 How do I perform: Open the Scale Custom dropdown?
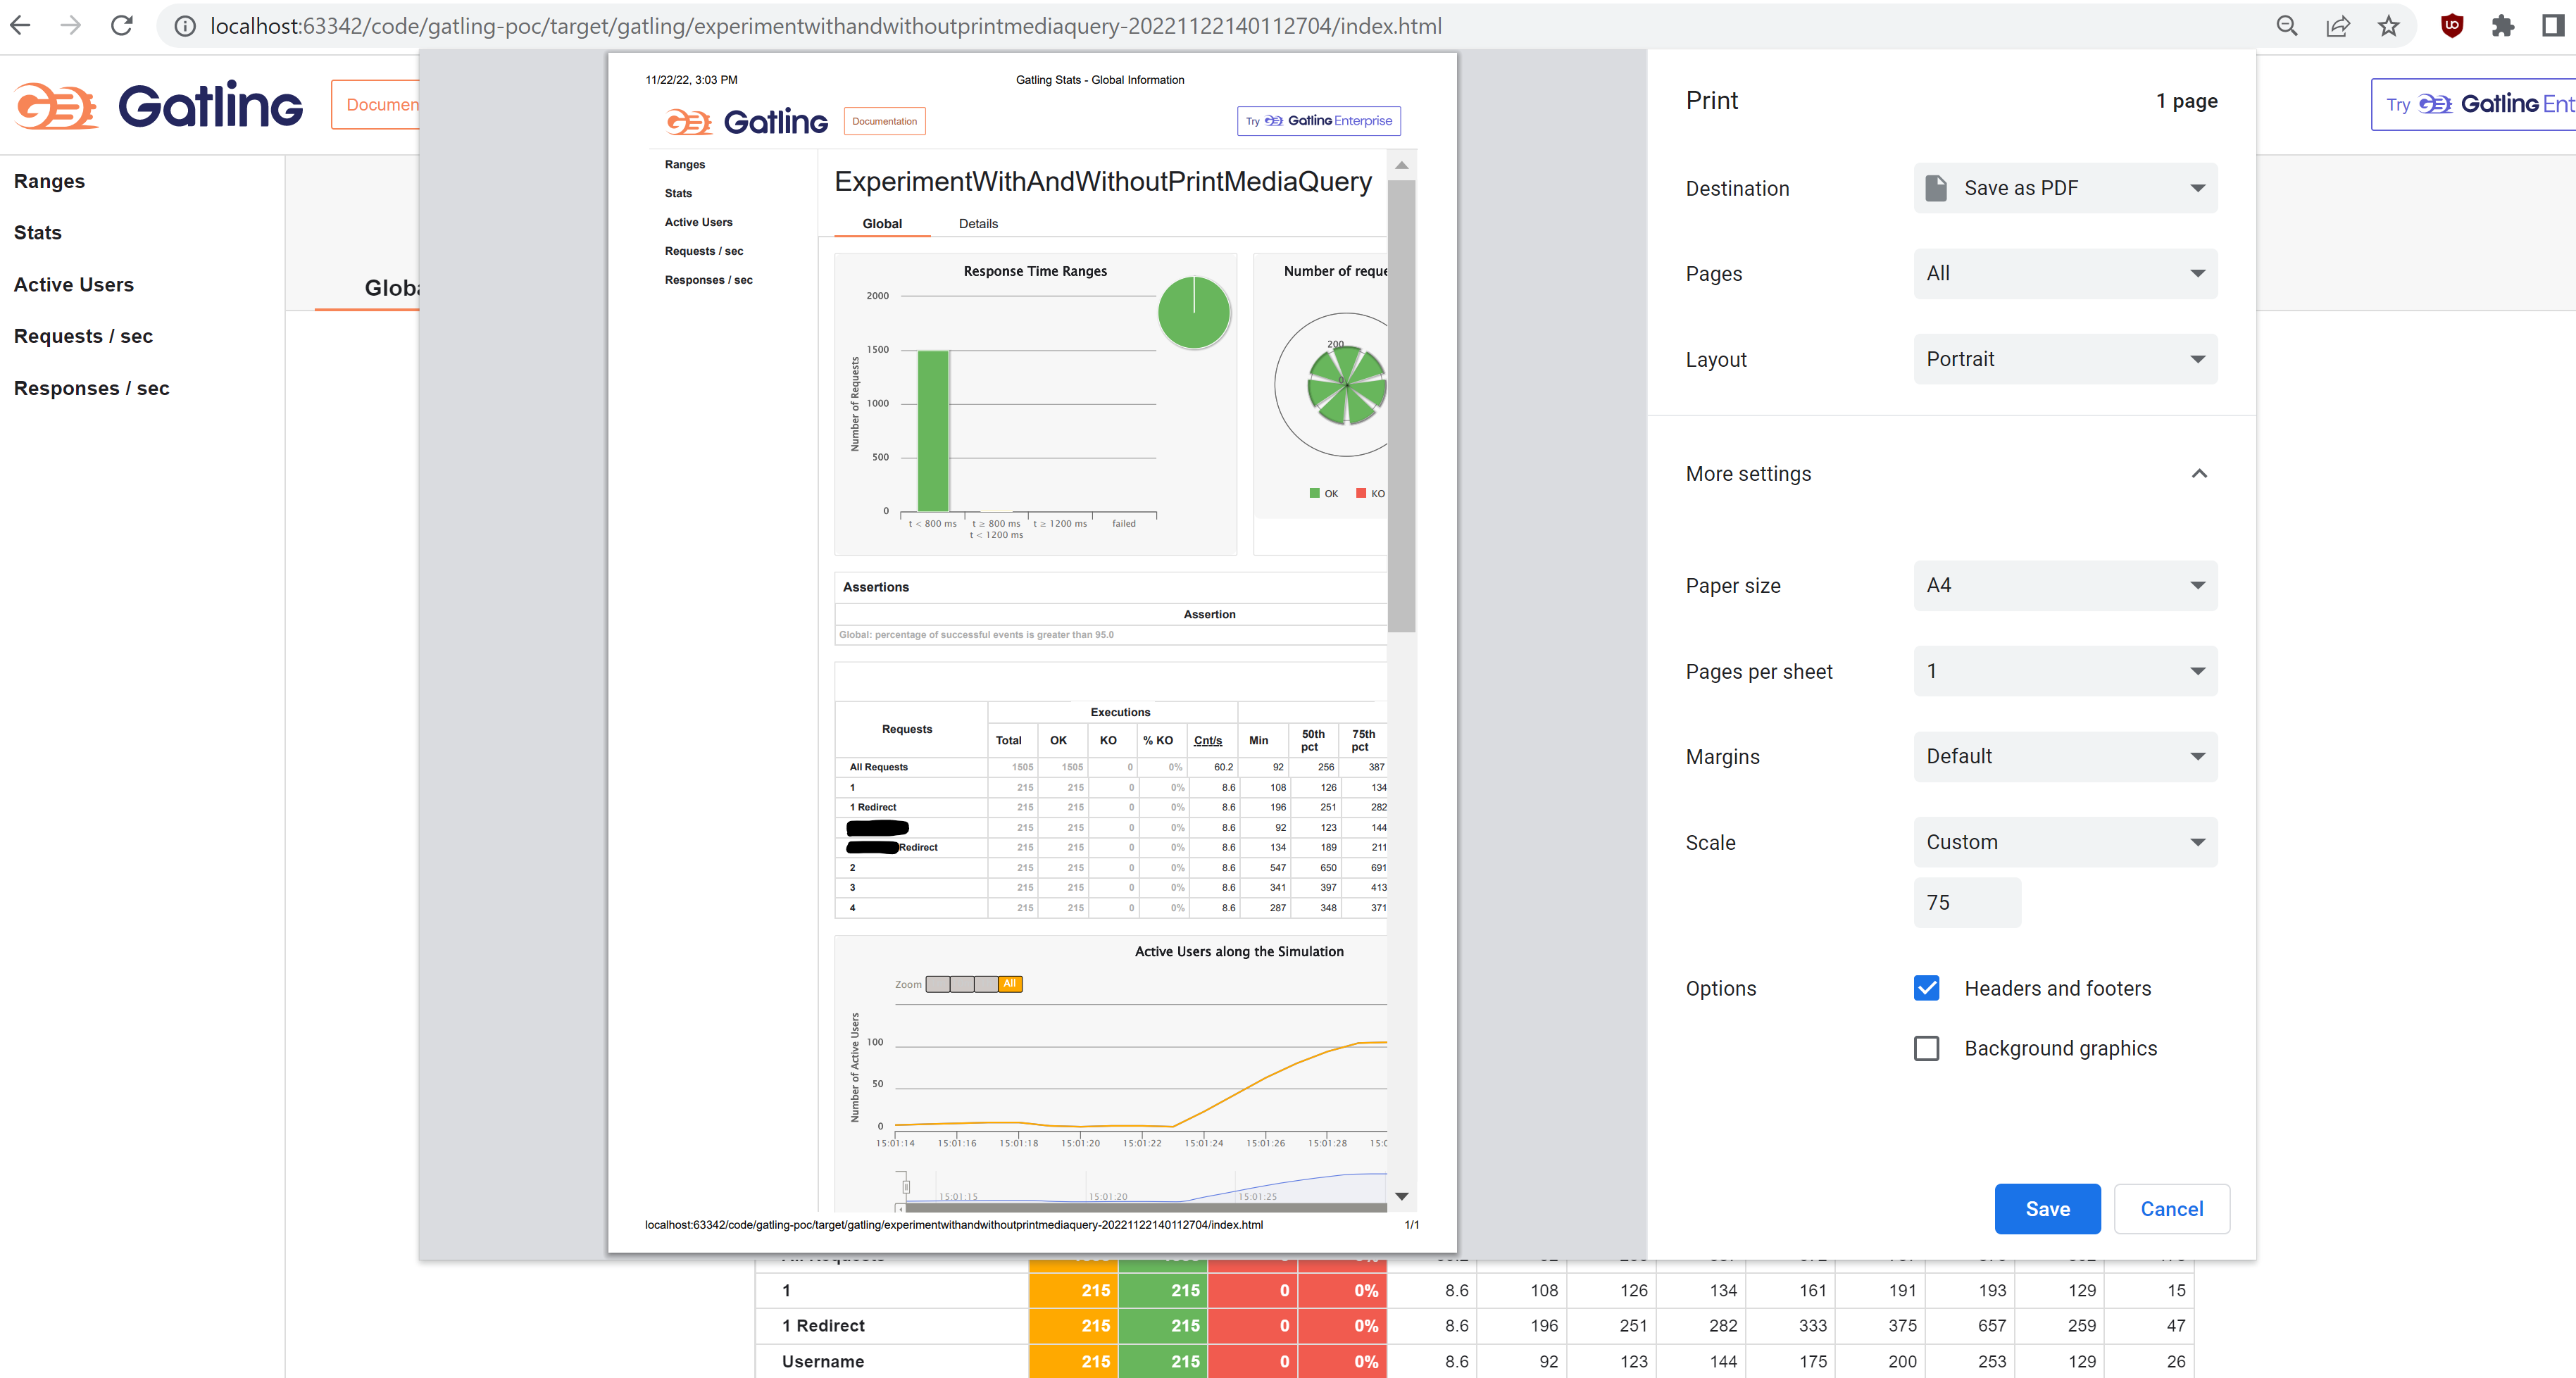click(x=2065, y=842)
